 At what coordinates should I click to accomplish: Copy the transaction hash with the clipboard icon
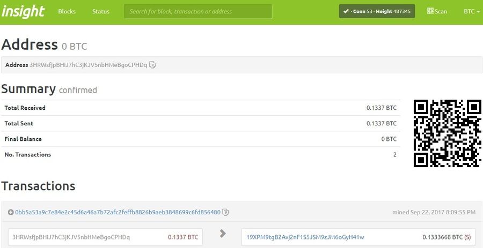point(225,212)
